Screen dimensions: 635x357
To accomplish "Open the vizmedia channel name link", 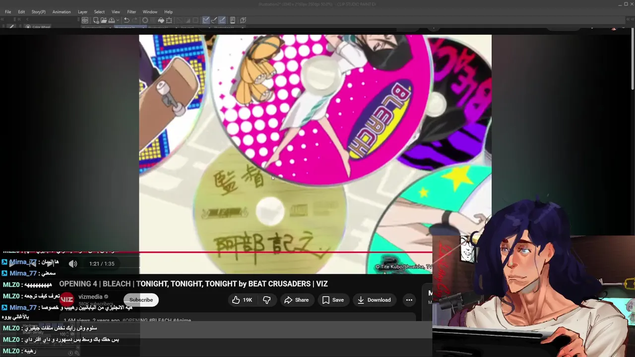I will [x=90, y=297].
